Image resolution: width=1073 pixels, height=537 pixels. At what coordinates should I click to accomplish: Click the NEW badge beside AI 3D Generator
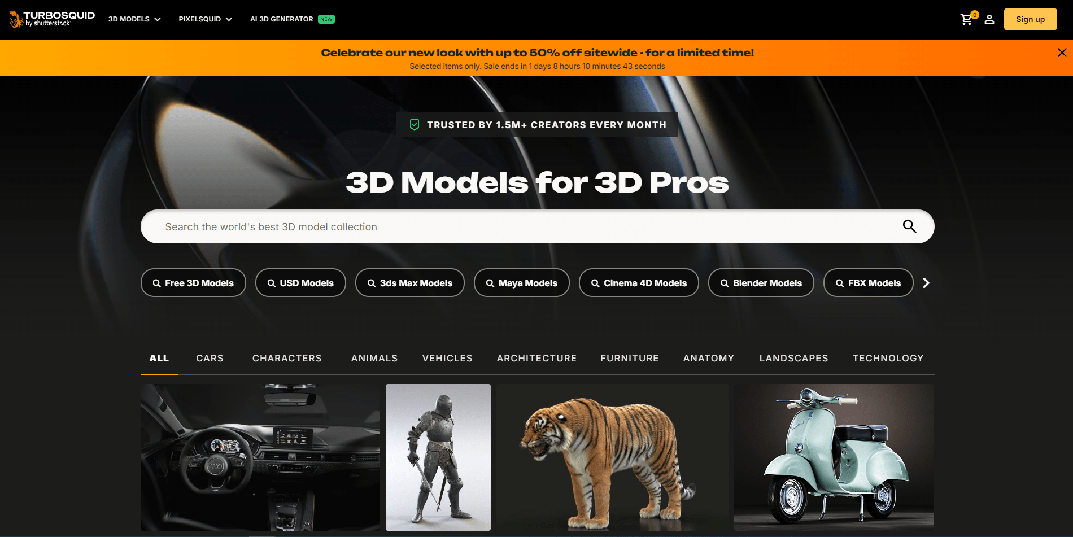326,19
